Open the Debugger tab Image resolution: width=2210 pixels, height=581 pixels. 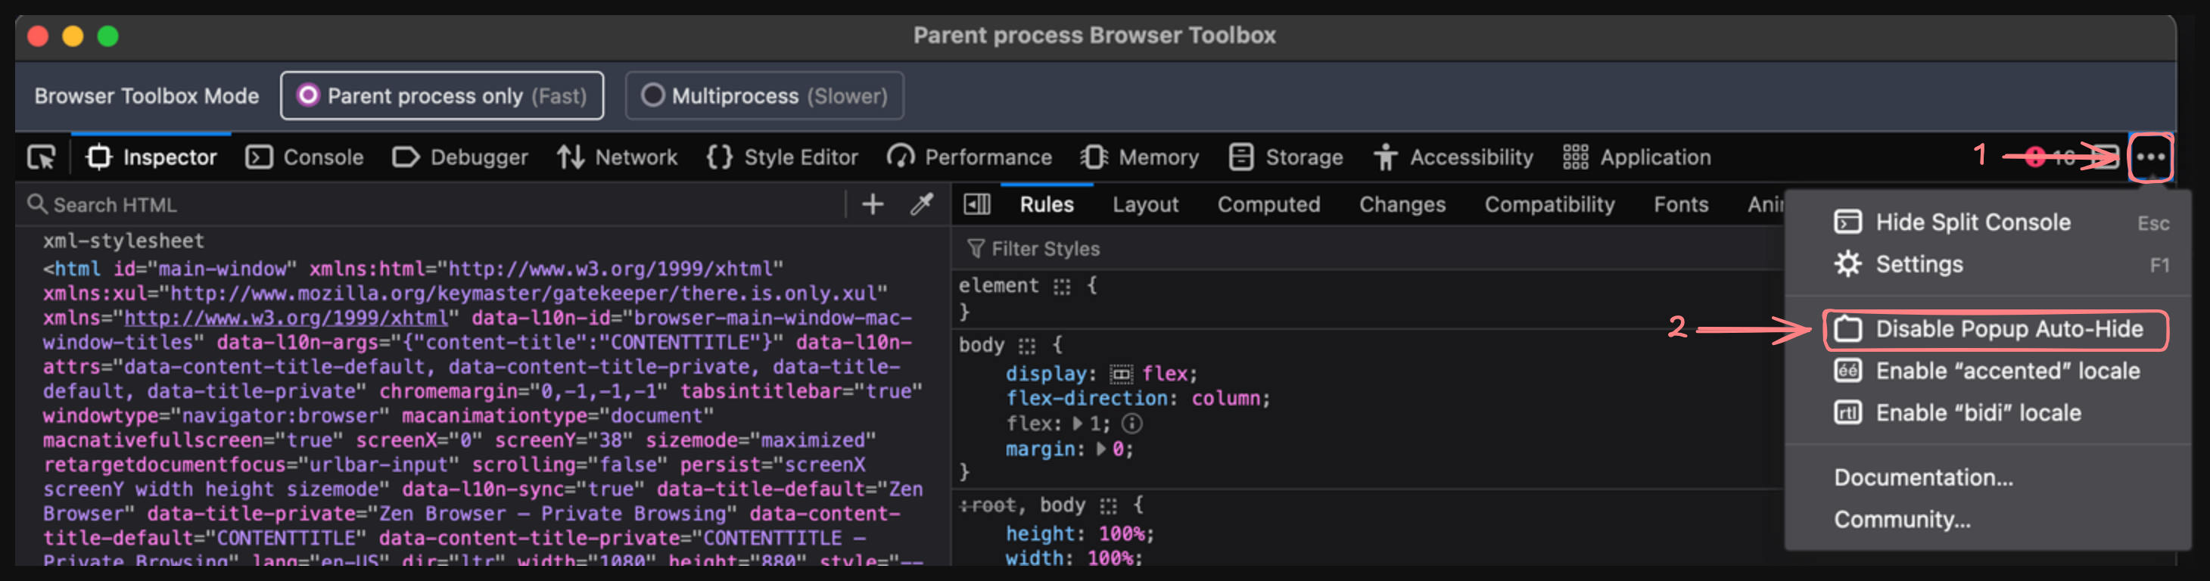pyautogui.click(x=460, y=157)
